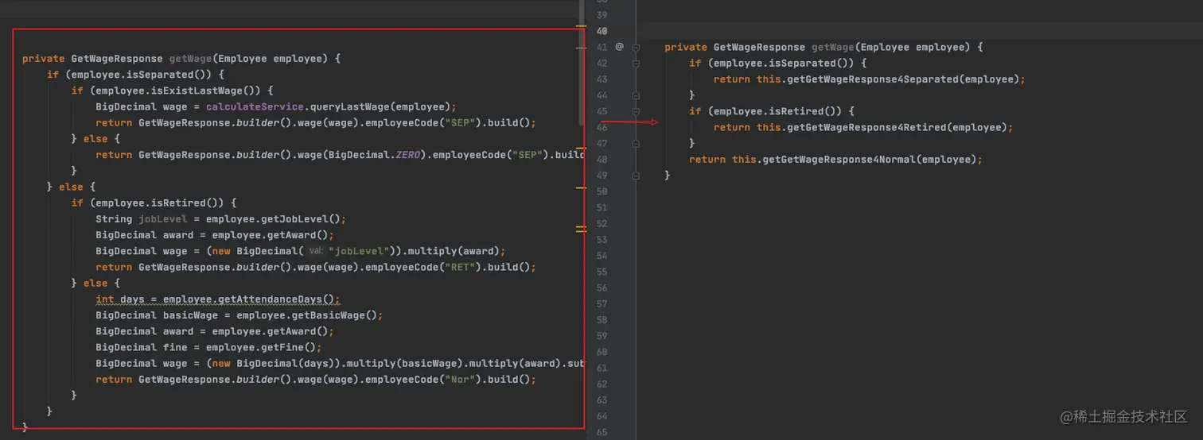The height and width of the screenshot is (440, 1203).
Task: Click getGetWageResponse4Separated in the right editor
Action: coord(874,79)
